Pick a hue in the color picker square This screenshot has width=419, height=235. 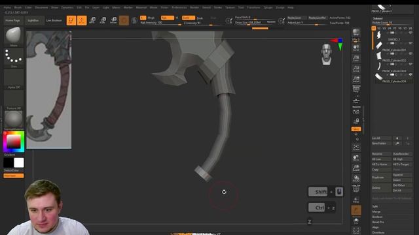click(x=14, y=142)
